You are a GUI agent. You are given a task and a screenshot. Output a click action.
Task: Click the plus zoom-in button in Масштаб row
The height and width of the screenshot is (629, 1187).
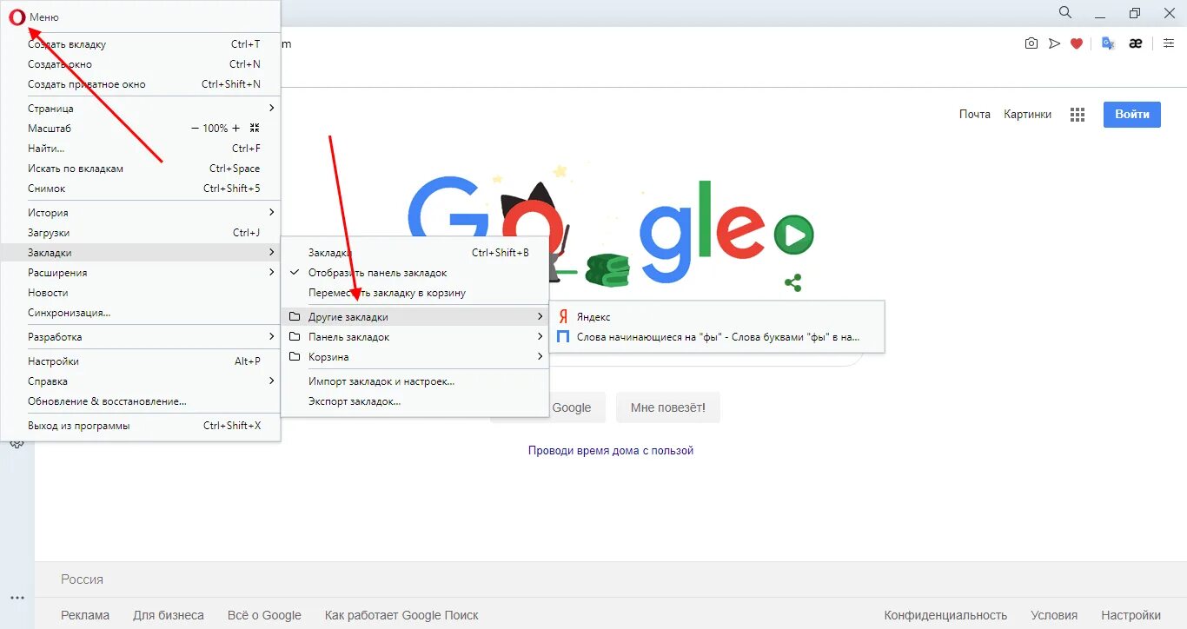(235, 129)
